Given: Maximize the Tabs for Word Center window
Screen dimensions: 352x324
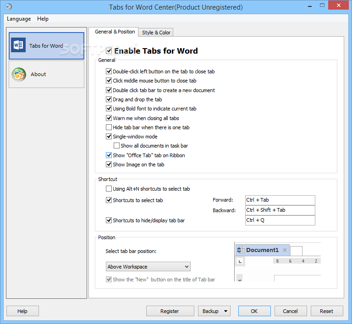Looking at the screenshot, I should click(322, 5).
